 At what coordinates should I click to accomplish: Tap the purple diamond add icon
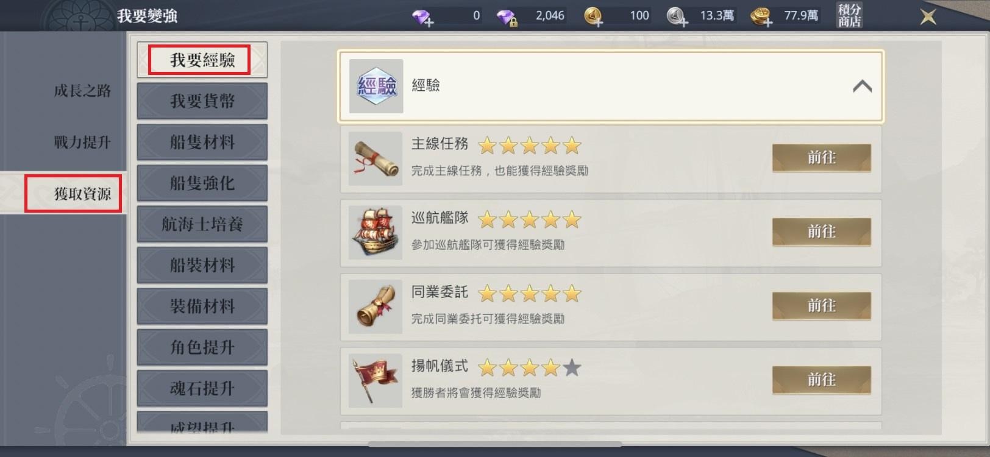422,16
